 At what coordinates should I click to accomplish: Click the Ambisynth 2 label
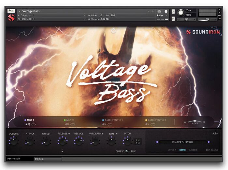tap(157, 120)
